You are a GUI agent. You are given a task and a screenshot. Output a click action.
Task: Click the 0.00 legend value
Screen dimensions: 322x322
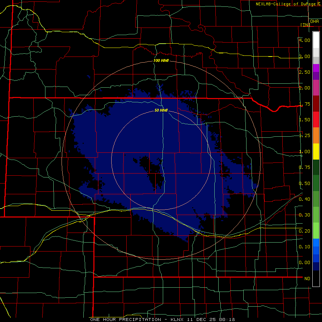304,263
